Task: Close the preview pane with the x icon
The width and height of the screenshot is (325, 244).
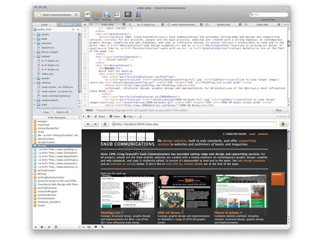Action: [x=84, y=227]
